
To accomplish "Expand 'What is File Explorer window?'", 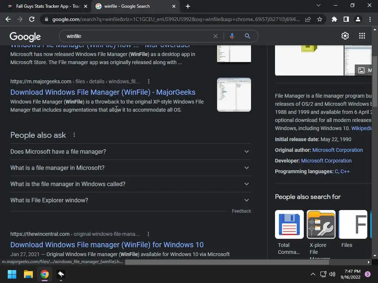I will click(x=131, y=200).
